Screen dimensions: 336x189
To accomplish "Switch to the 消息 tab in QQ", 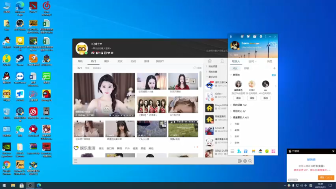I will click(269, 61).
